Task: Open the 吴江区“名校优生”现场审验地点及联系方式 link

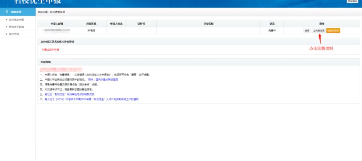Action: [x=69, y=94]
